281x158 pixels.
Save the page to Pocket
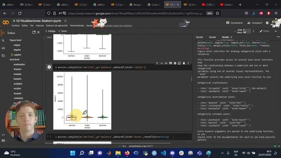point(246,13)
